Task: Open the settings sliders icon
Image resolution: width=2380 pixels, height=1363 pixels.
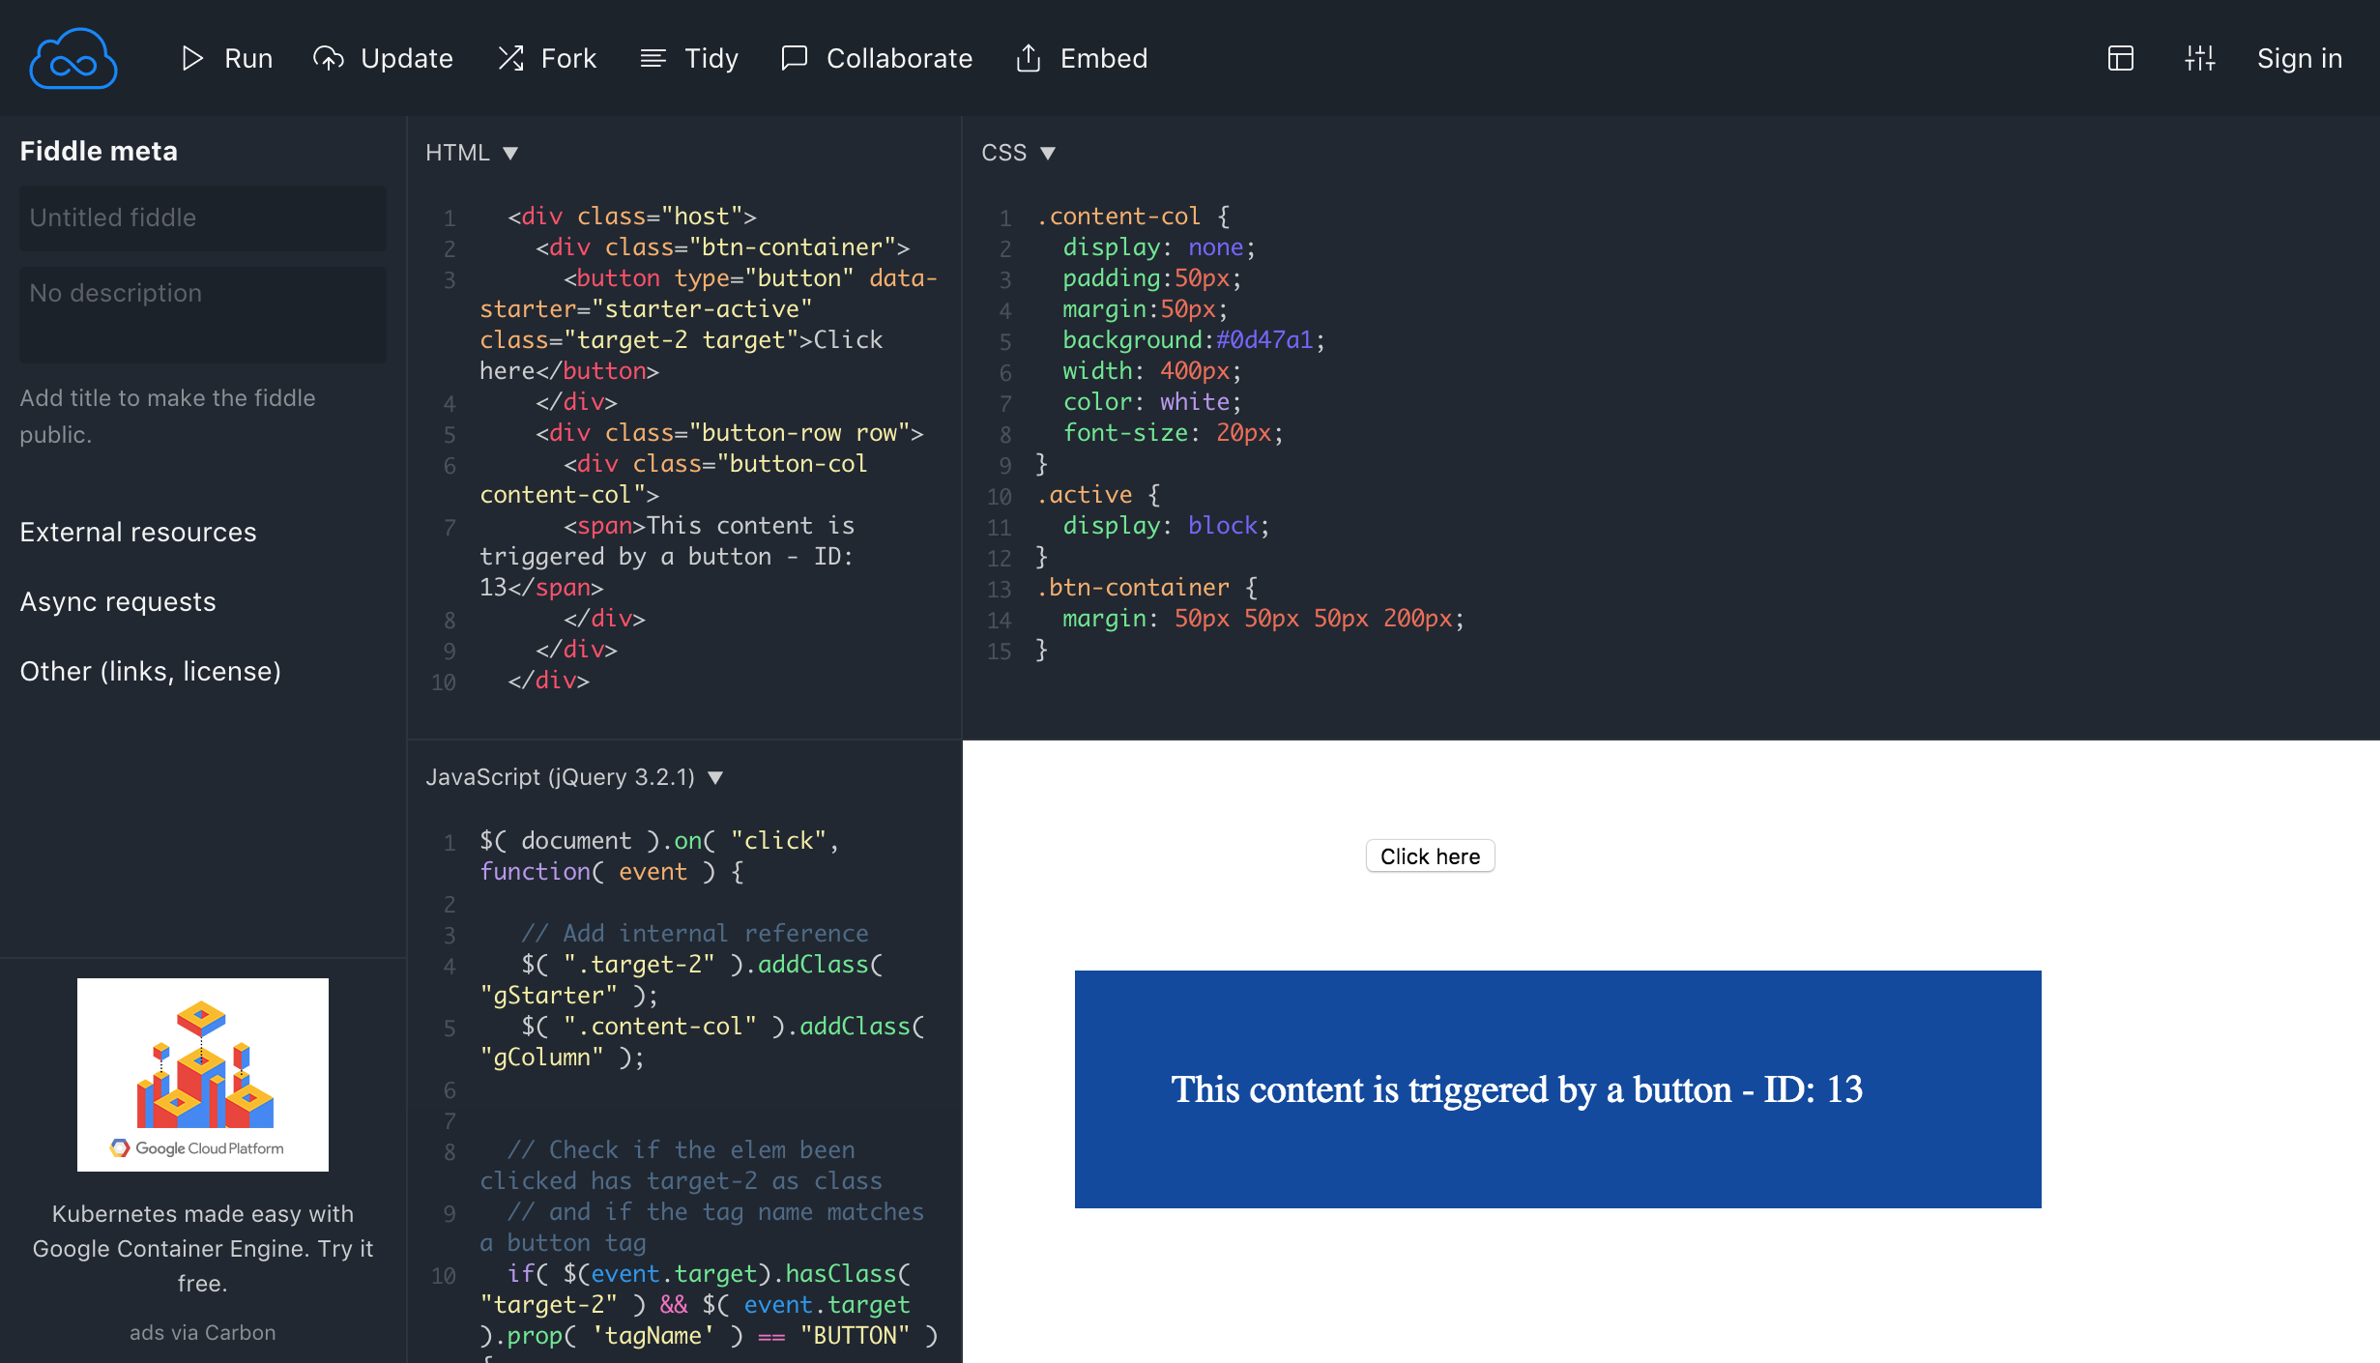Action: [x=2199, y=59]
